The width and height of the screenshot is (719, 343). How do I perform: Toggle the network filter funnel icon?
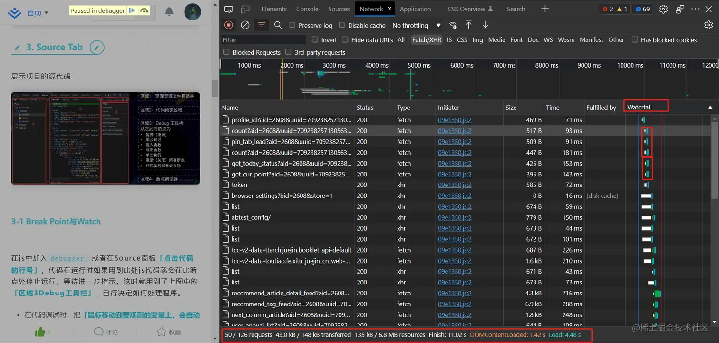coord(262,25)
